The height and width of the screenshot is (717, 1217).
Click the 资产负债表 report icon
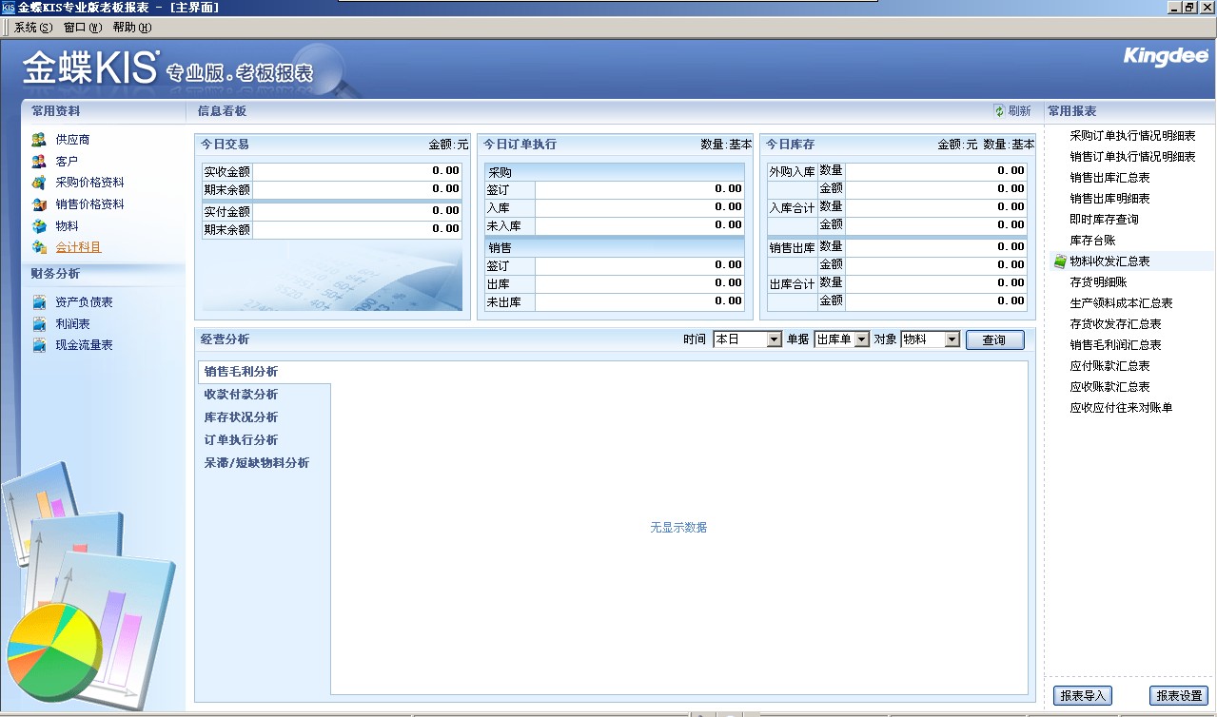tap(39, 302)
